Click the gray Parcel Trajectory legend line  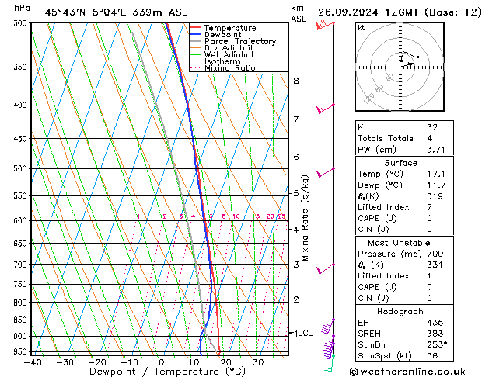(x=196, y=41)
